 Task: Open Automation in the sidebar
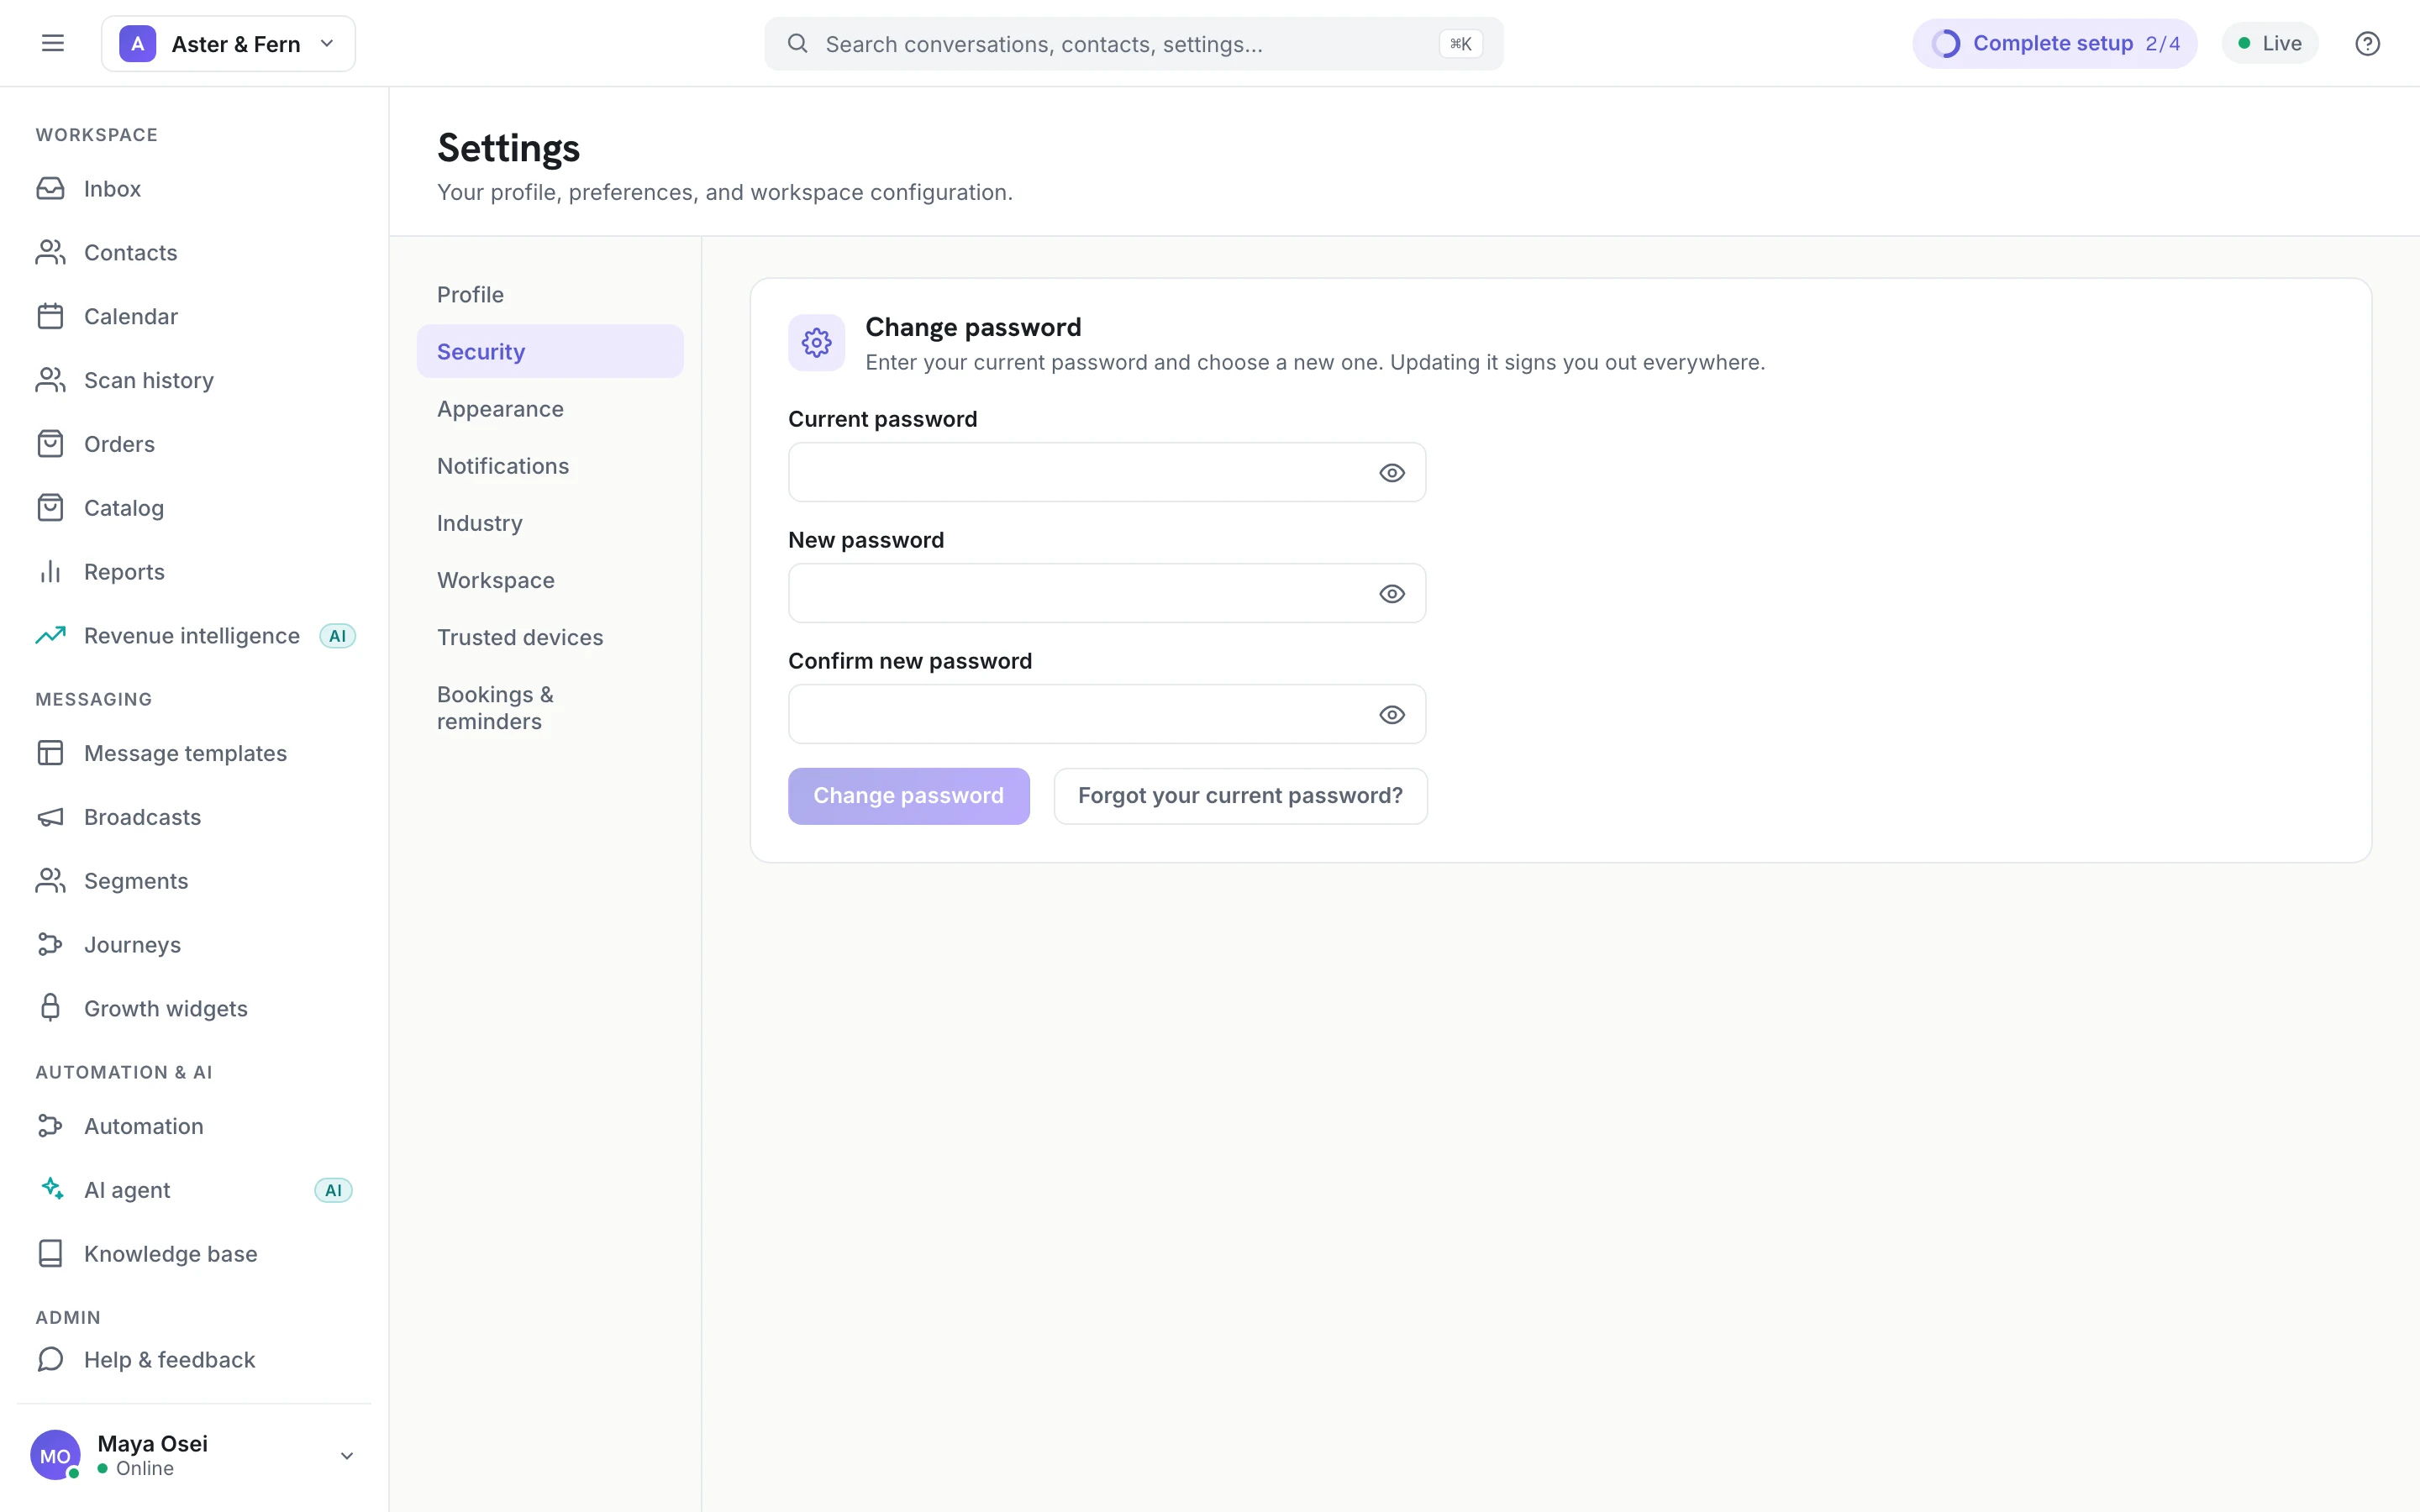pos(195,1126)
